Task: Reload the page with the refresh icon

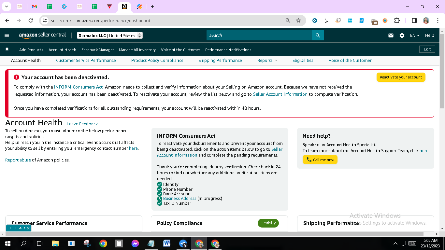Action: pyautogui.click(x=31, y=21)
